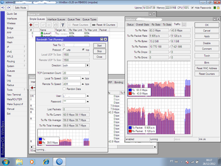Image resolution: width=221 pixels, height=166 pixels.
Task: Enable the Random Data checkbox
Action: pyautogui.click(x=64, y=89)
